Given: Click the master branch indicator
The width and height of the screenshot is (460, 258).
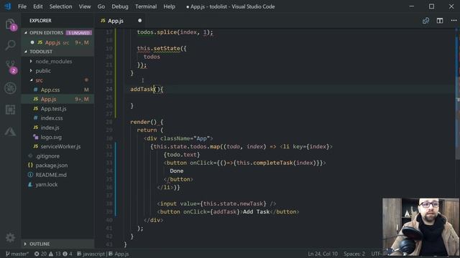Looking at the screenshot, I should [x=17, y=254].
